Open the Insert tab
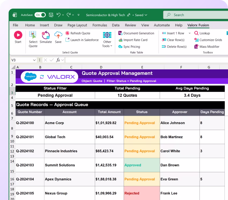The height and width of the screenshot is (200, 228). tap(44, 25)
